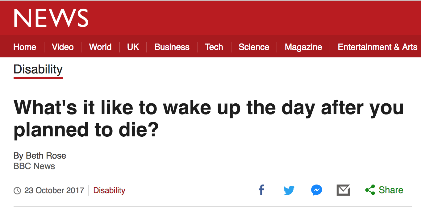This screenshot has width=421, height=216.
Task: Select World in the nav bar
Action: tap(100, 47)
